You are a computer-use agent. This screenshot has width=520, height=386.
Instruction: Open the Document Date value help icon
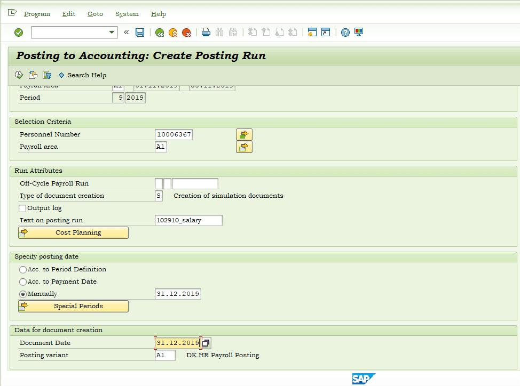point(206,343)
